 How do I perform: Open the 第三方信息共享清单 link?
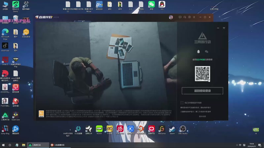(203, 111)
